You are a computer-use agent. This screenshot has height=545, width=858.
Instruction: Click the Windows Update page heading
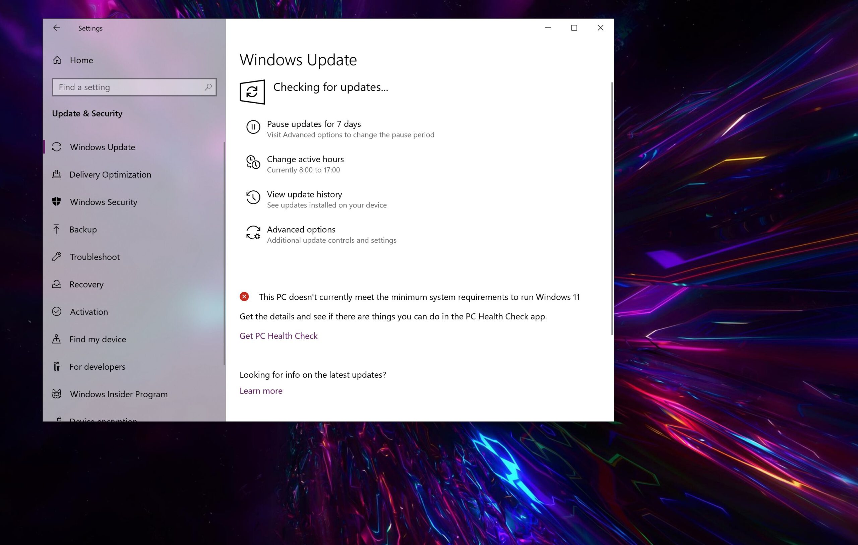(x=298, y=60)
